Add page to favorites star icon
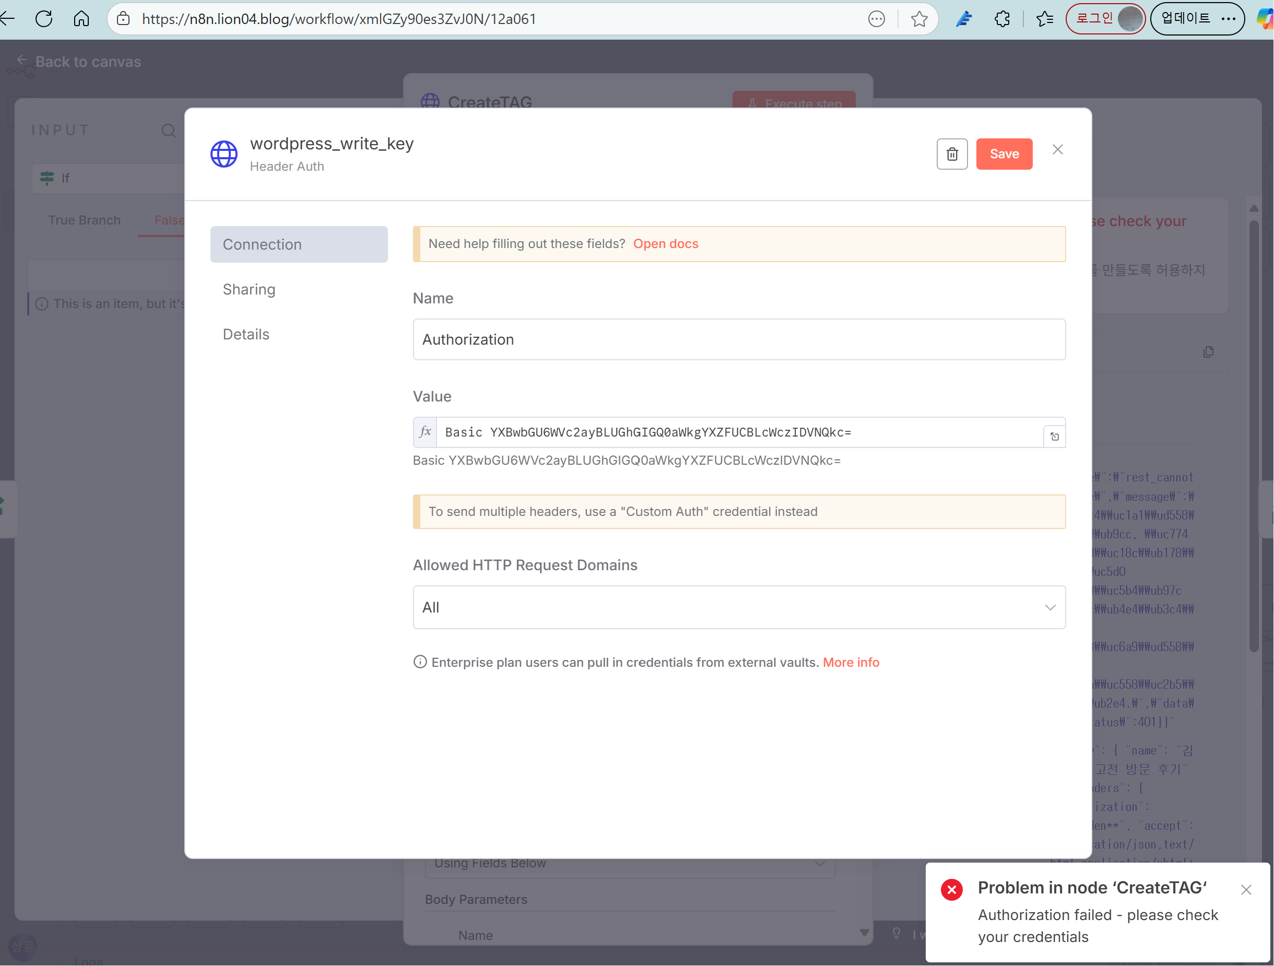Screen dimensions: 1274x966 click(x=919, y=19)
